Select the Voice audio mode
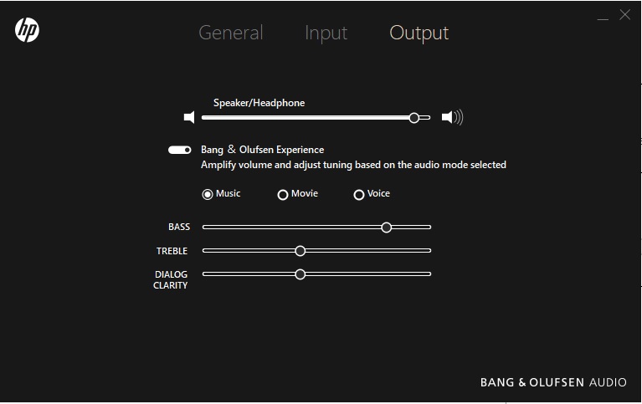The width and height of the screenshot is (642, 404). pyautogui.click(x=359, y=194)
